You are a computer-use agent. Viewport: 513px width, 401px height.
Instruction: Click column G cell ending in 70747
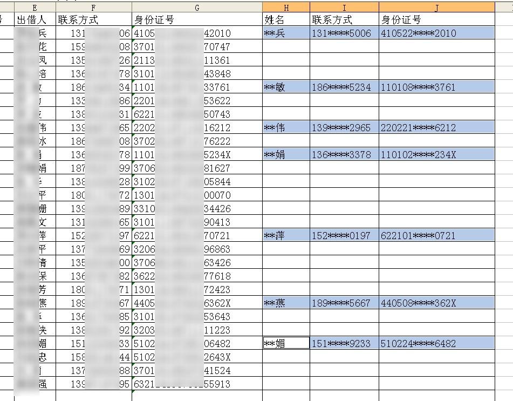[197, 46]
